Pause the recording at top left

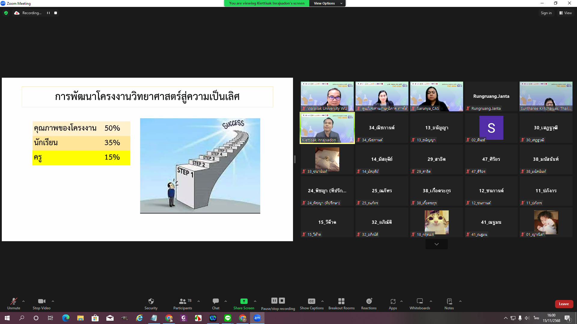pyautogui.click(x=48, y=13)
